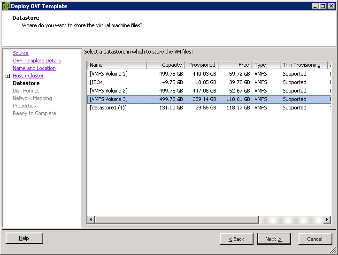The image size is (338, 255).
Task: Sort datastores by Name column header
Action: click(117, 65)
